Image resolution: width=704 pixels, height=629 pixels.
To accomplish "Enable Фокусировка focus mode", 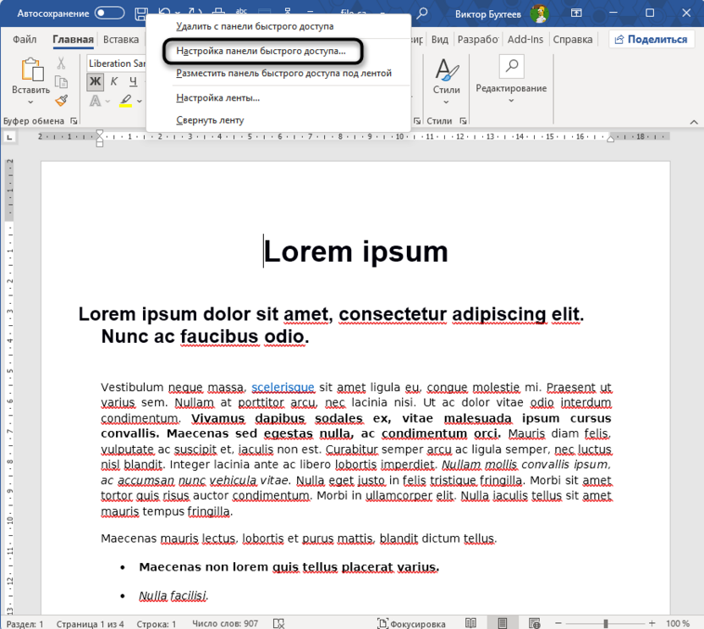I will point(412,624).
